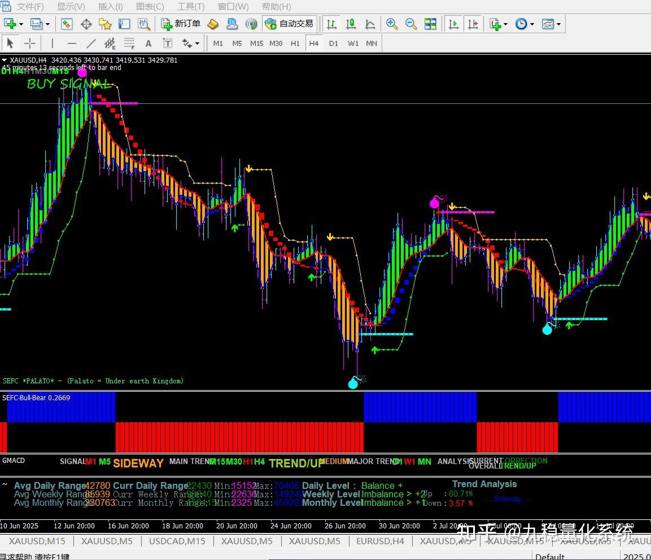The image size is (651, 560).
Task: Toggle 自动交易 AutoTrading on
Action: click(x=289, y=24)
